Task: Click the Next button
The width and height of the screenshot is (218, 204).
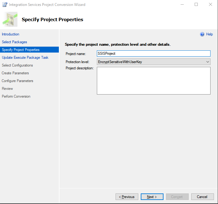Action: click(x=152, y=197)
